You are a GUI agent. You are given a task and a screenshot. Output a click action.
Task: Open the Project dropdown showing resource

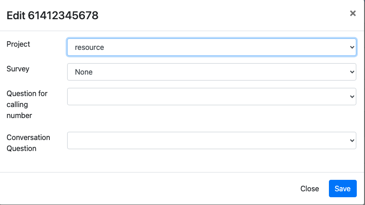(x=211, y=47)
